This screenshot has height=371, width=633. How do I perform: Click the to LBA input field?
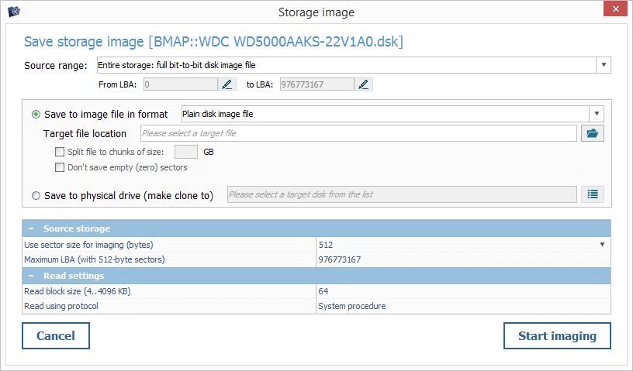[317, 84]
